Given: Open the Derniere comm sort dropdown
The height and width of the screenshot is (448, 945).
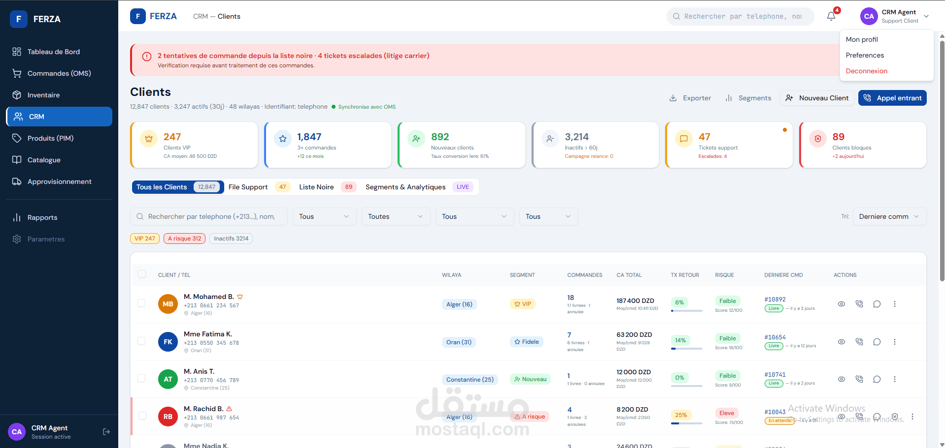Looking at the screenshot, I should coord(889,216).
